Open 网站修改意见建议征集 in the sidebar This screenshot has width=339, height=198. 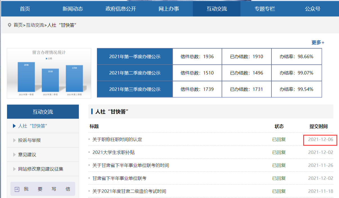[x=43, y=169]
